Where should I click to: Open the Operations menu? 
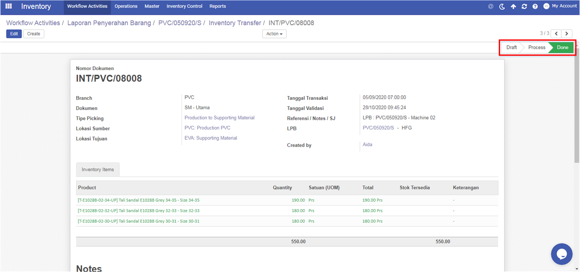tap(126, 6)
